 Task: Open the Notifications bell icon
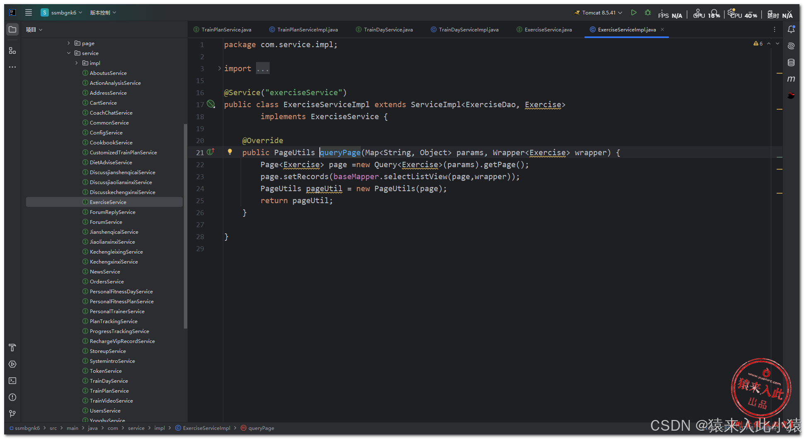(791, 29)
